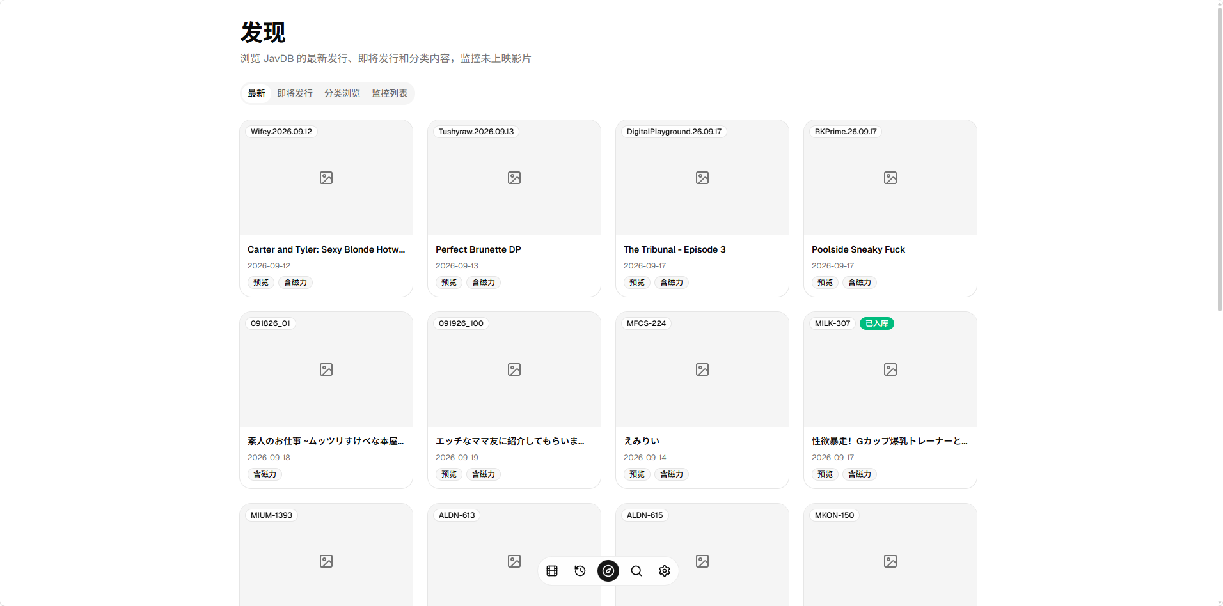Screen dimensions: 1223x606
Task: Click 预览 tag on DigitalPlayground.26.09.17 card
Action: tap(637, 283)
